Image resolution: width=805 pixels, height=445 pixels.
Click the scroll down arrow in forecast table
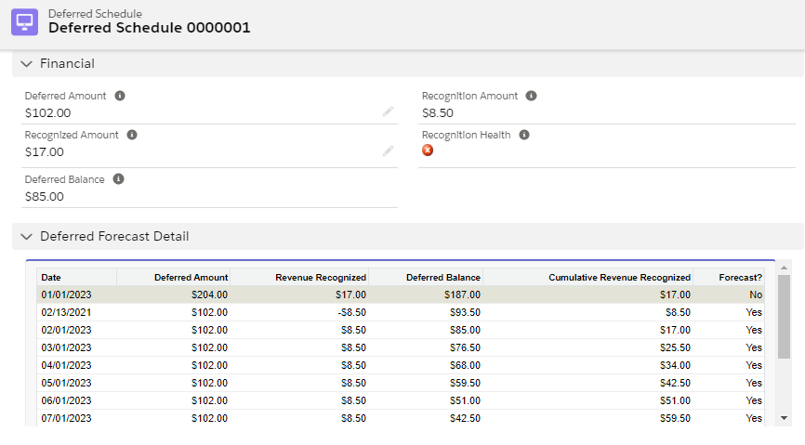tap(784, 418)
